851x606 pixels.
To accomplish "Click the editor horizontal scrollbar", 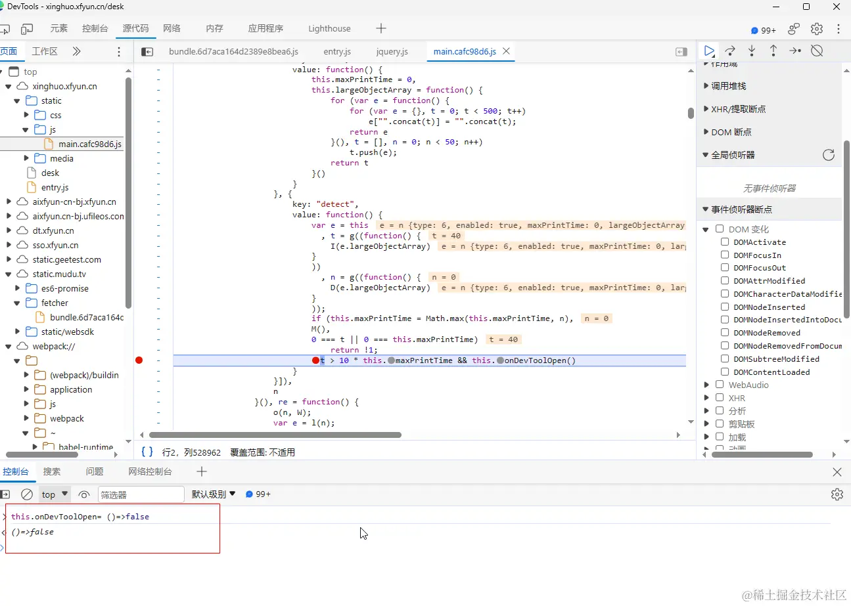I will click(x=275, y=435).
